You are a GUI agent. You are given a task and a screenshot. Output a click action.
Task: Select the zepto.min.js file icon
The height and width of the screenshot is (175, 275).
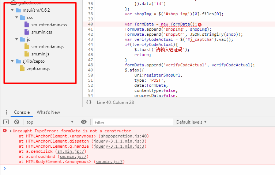22,68
